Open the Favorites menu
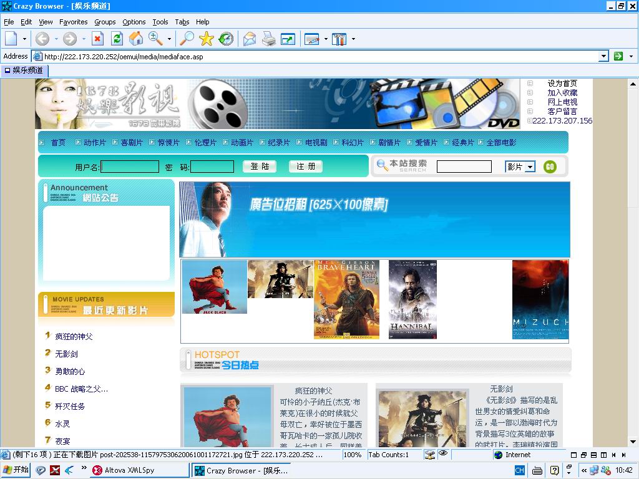 click(74, 22)
